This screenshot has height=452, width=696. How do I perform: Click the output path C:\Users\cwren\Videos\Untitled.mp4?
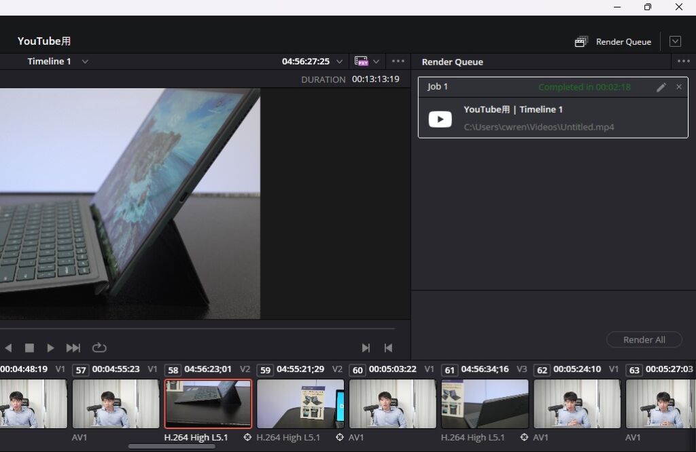coord(539,127)
